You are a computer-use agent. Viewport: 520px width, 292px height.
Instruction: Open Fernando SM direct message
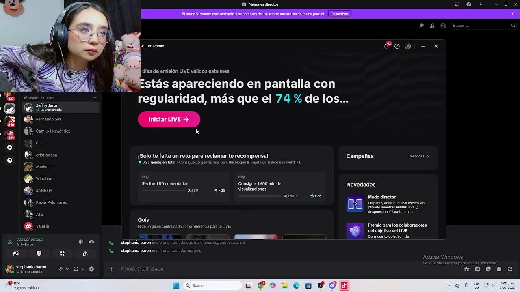coord(61,119)
